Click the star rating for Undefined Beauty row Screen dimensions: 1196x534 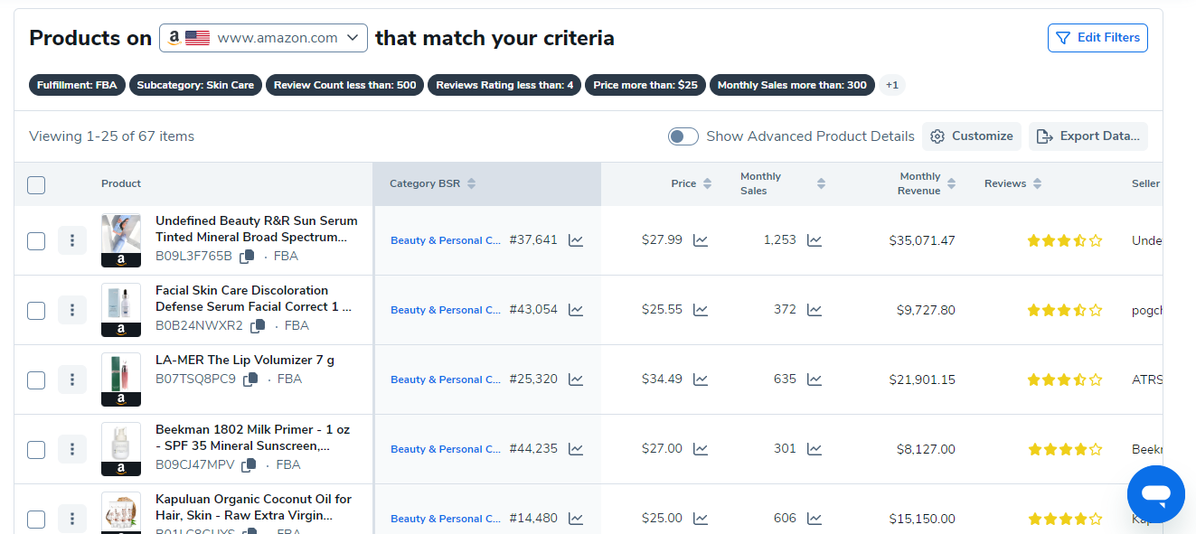tap(1065, 240)
